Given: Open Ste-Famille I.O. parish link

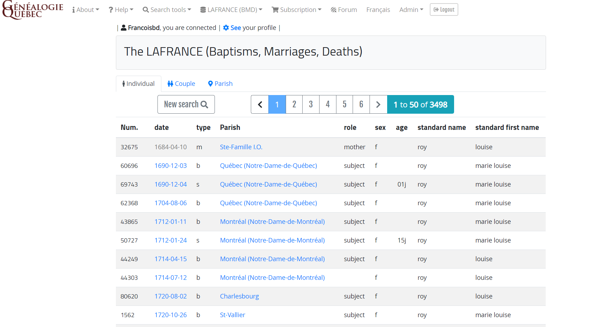Looking at the screenshot, I should tap(241, 147).
